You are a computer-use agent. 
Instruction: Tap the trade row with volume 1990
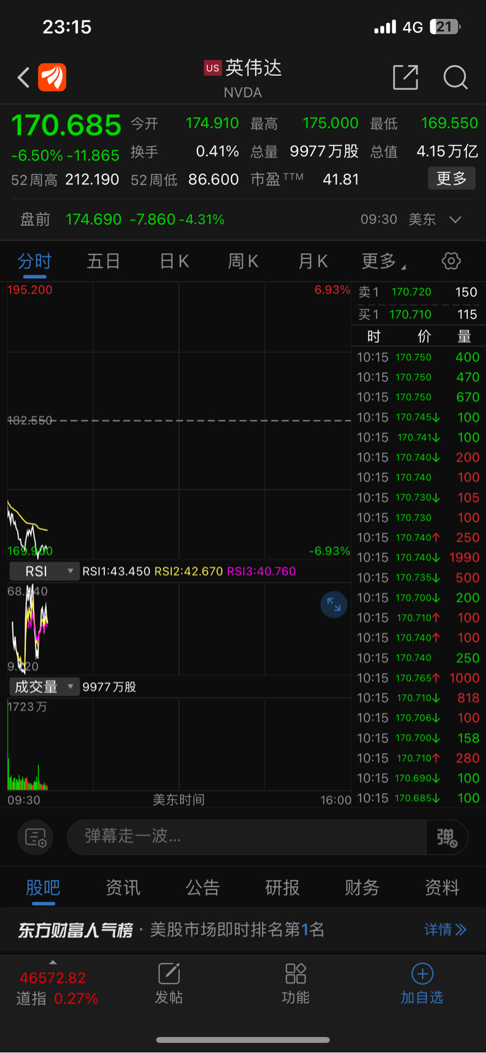coord(418,557)
